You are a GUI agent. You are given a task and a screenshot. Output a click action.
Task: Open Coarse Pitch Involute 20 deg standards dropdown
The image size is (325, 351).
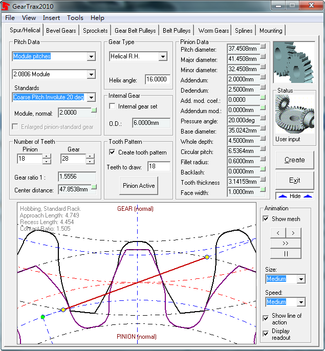(91, 97)
